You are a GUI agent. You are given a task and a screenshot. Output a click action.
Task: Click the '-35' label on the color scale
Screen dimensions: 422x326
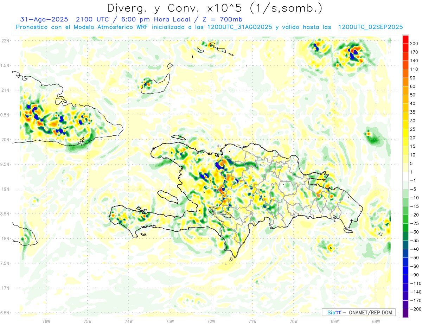click(414, 241)
